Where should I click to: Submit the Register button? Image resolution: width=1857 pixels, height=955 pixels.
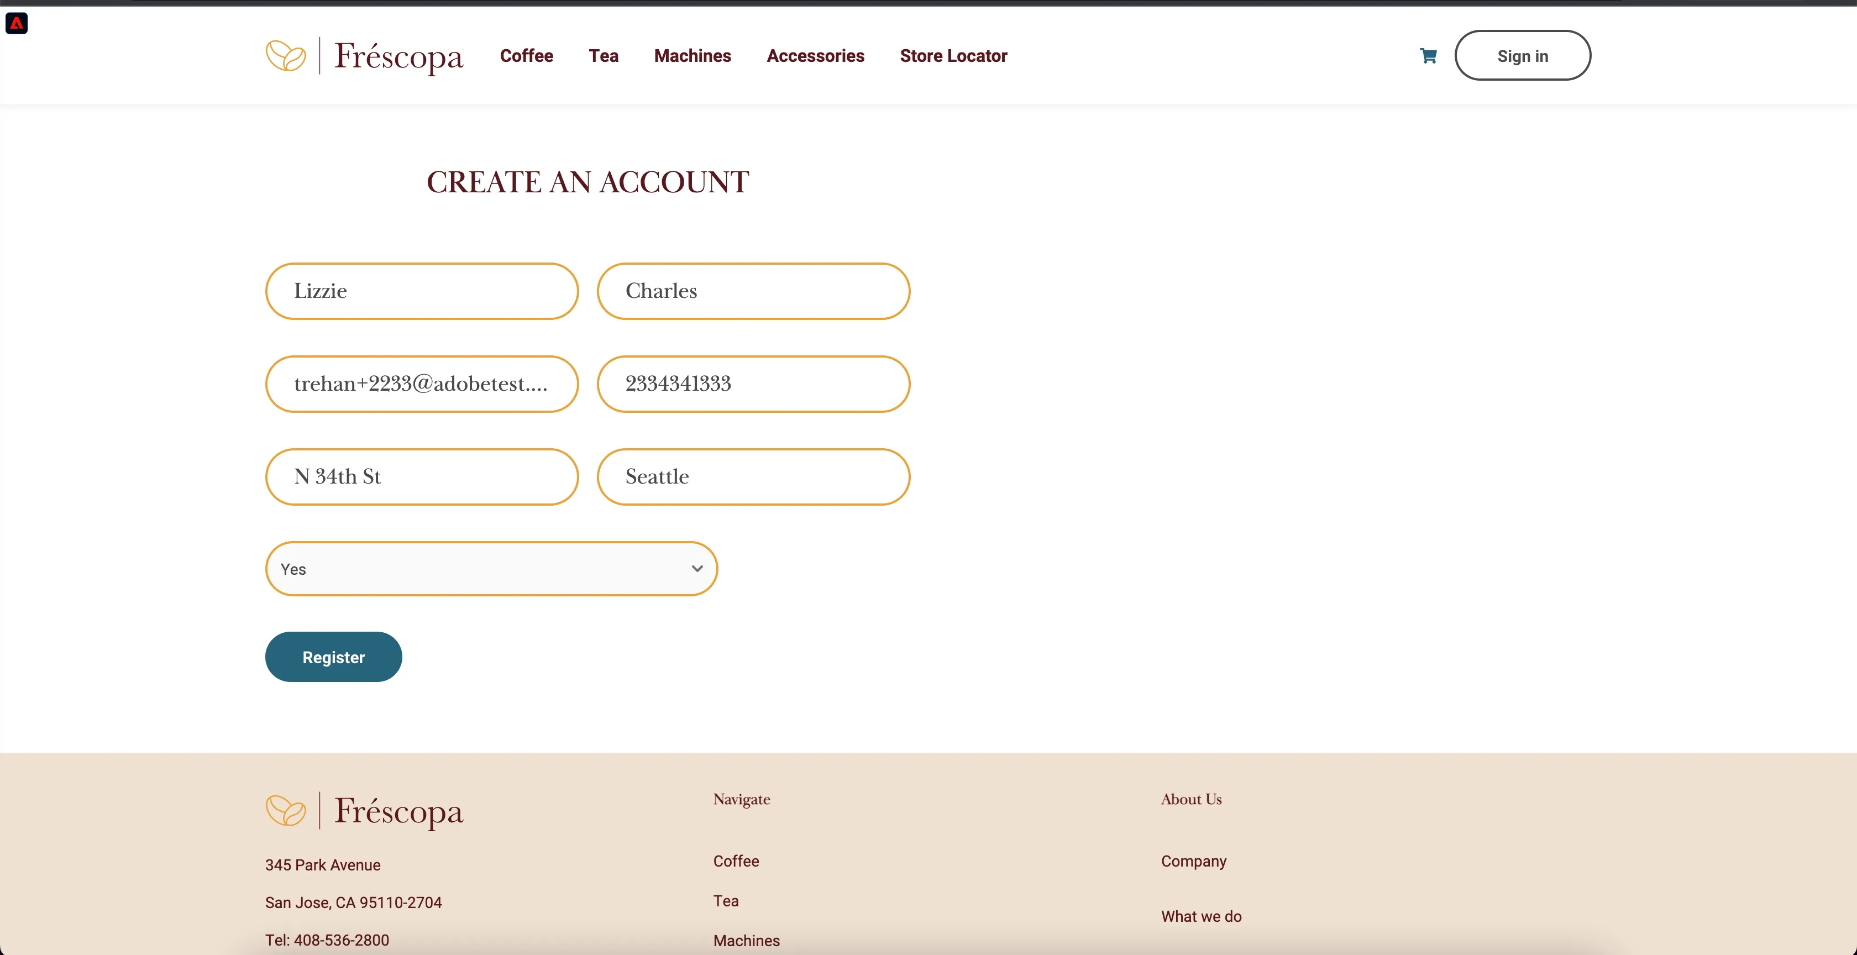click(x=333, y=657)
